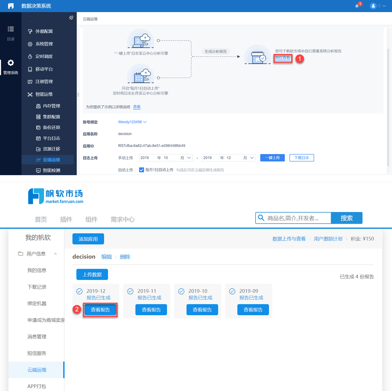The height and width of the screenshot is (391, 392).
Task: Open the 数据上传与查看 link
Action: pos(289,239)
